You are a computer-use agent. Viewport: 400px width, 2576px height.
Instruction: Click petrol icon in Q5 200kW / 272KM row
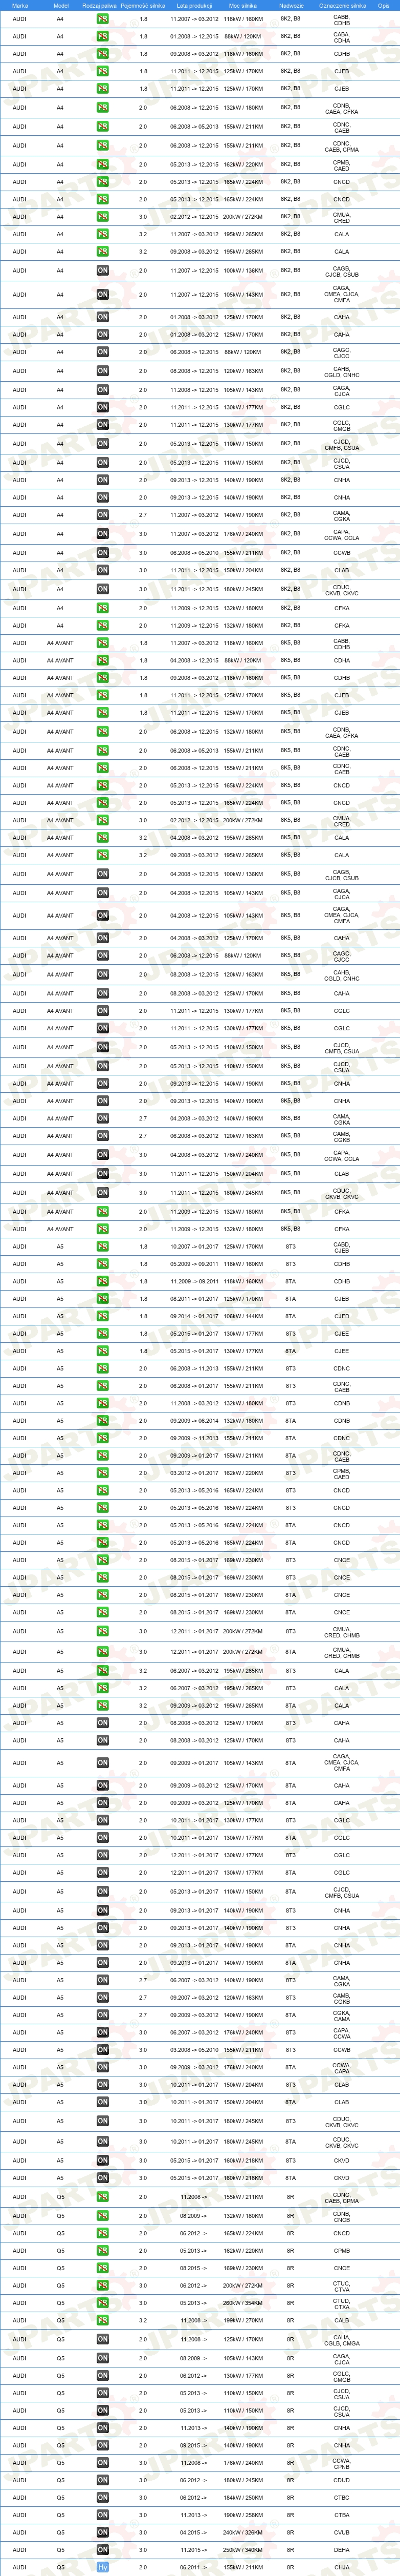click(103, 2285)
